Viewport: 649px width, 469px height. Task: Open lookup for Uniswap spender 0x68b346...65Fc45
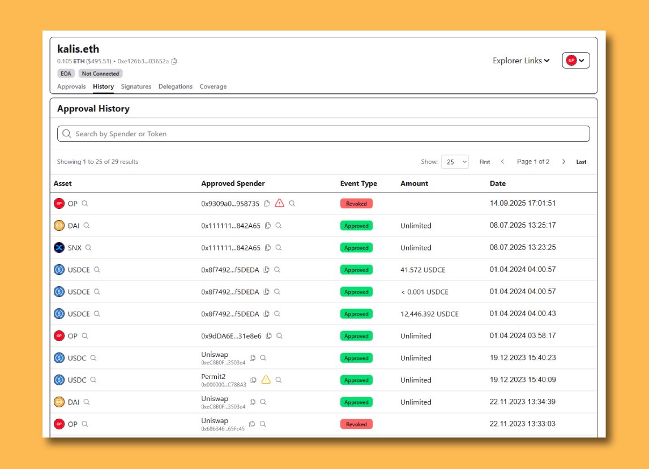(263, 424)
